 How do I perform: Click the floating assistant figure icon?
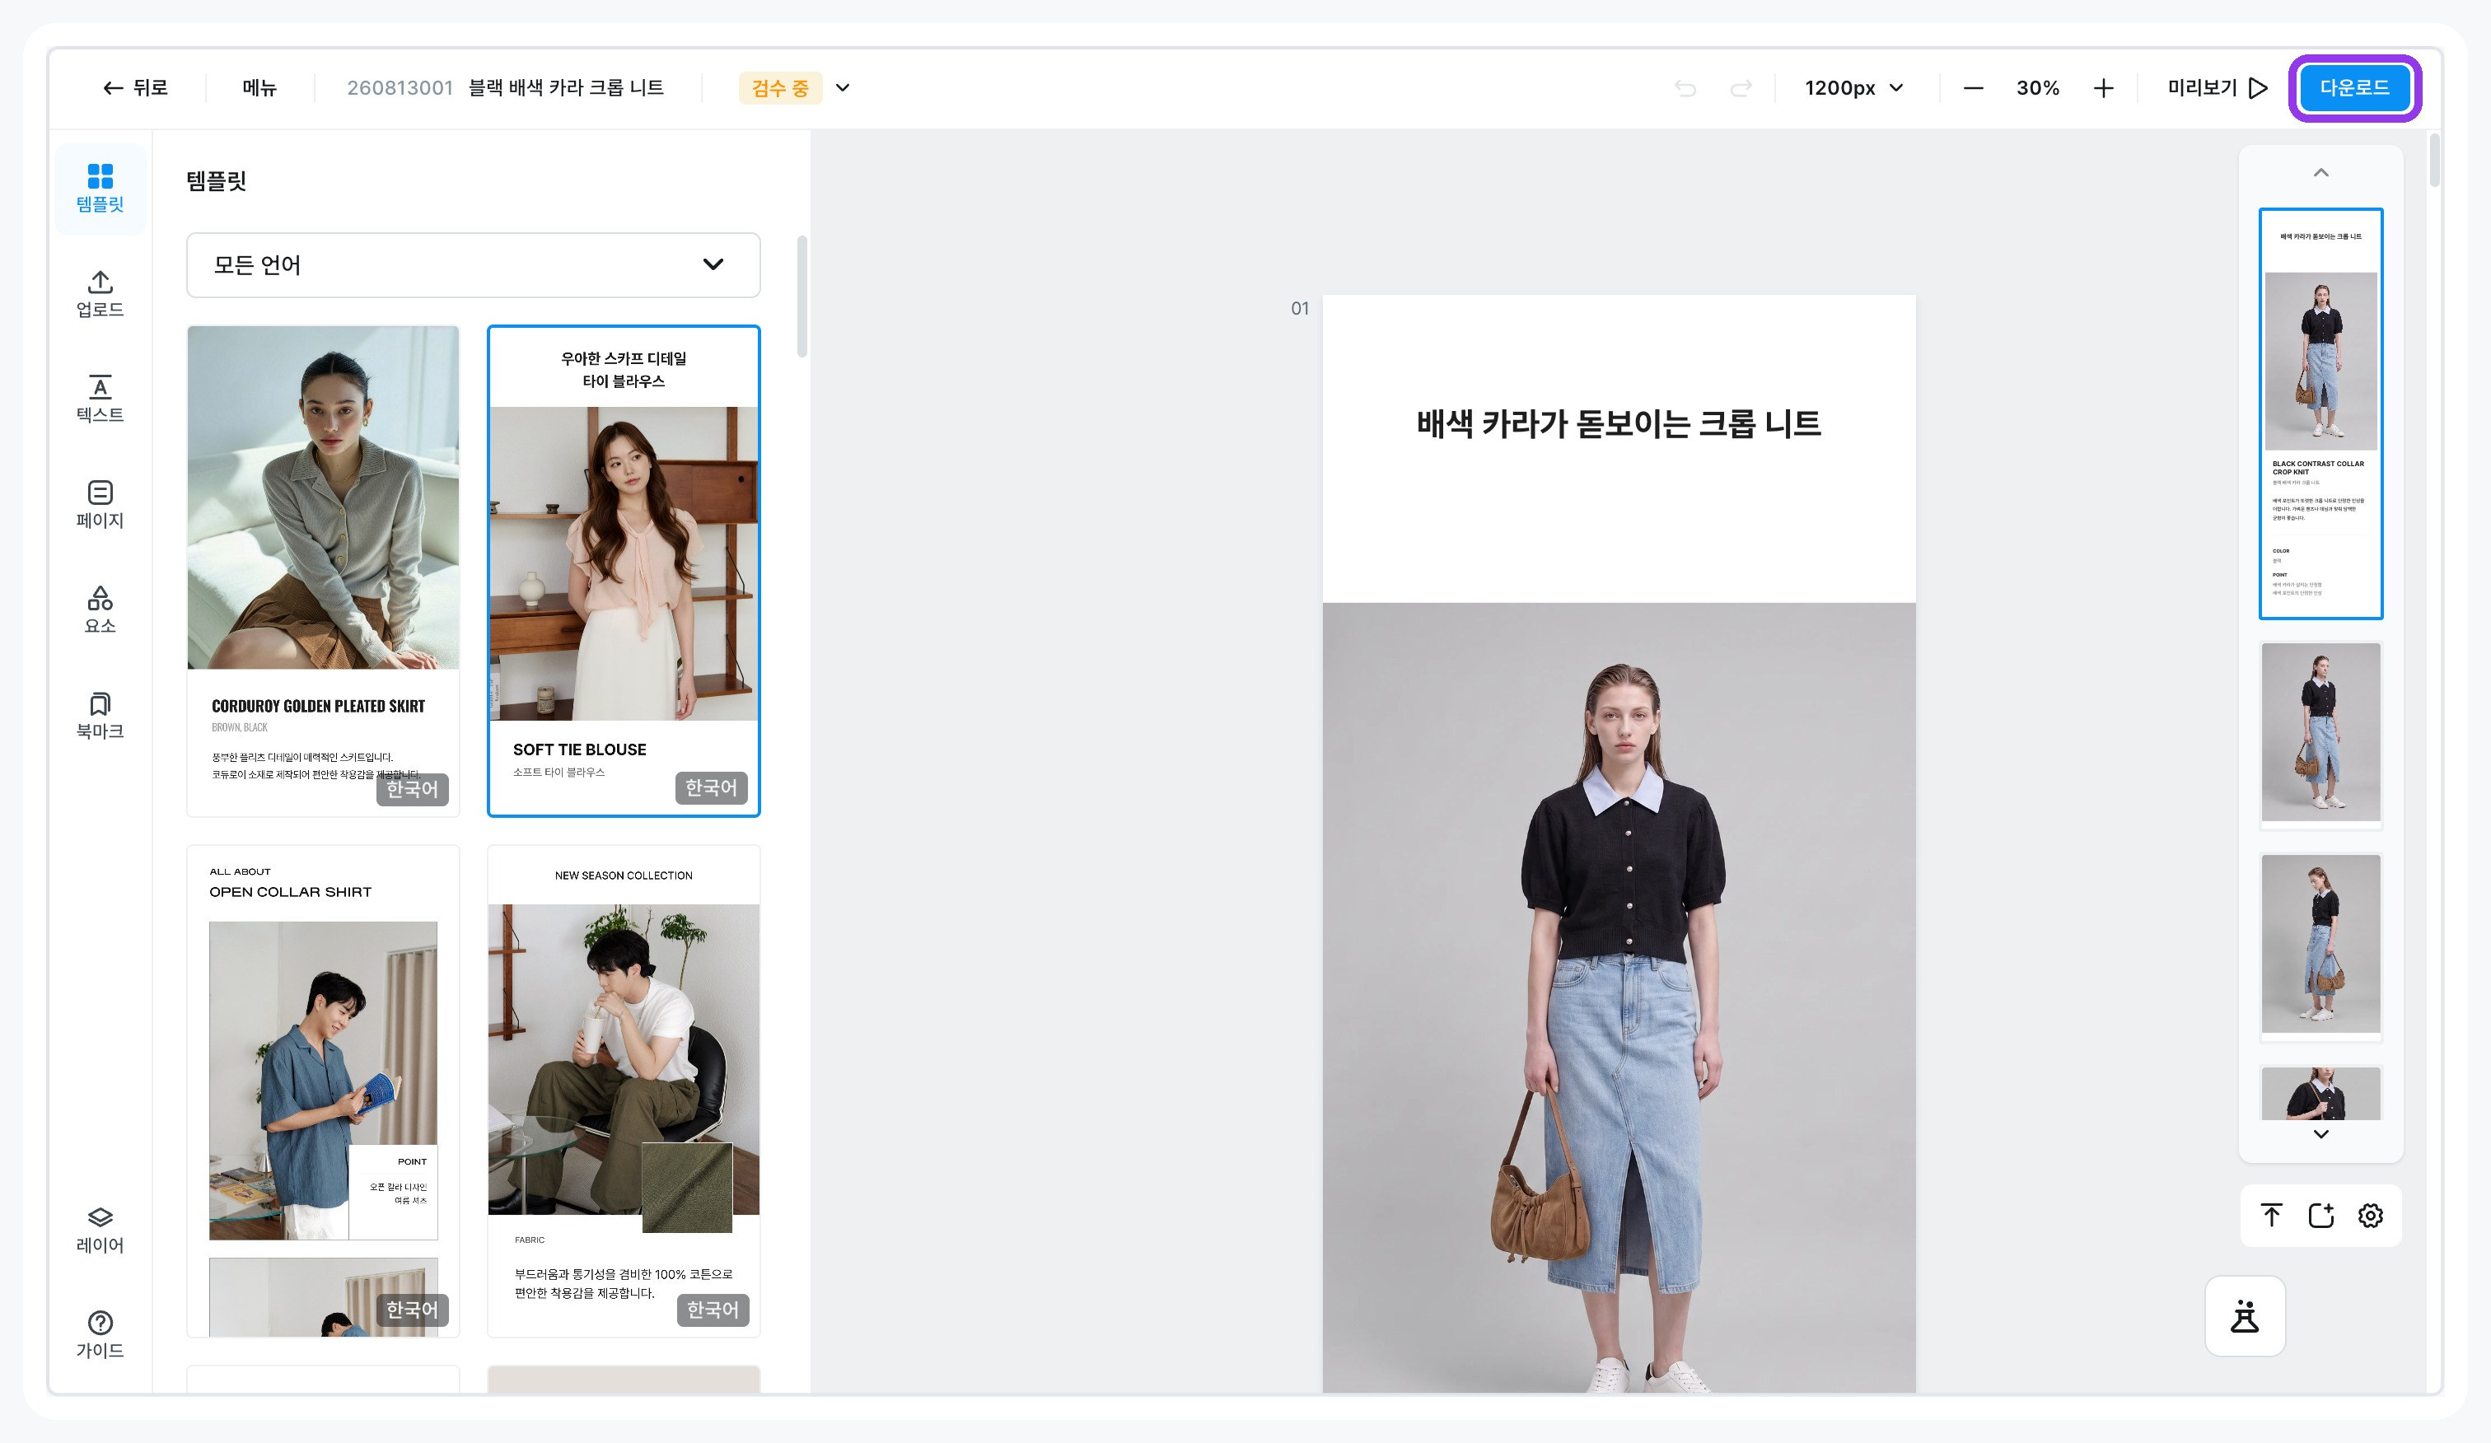tap(2245, 1316)
